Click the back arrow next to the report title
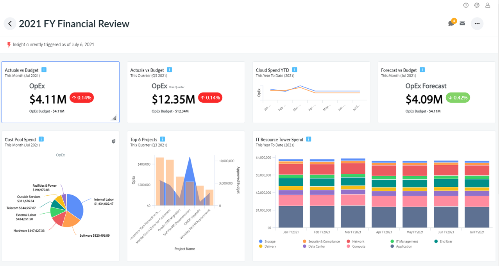Screen dimensions: 499x266 pos(10,23)
